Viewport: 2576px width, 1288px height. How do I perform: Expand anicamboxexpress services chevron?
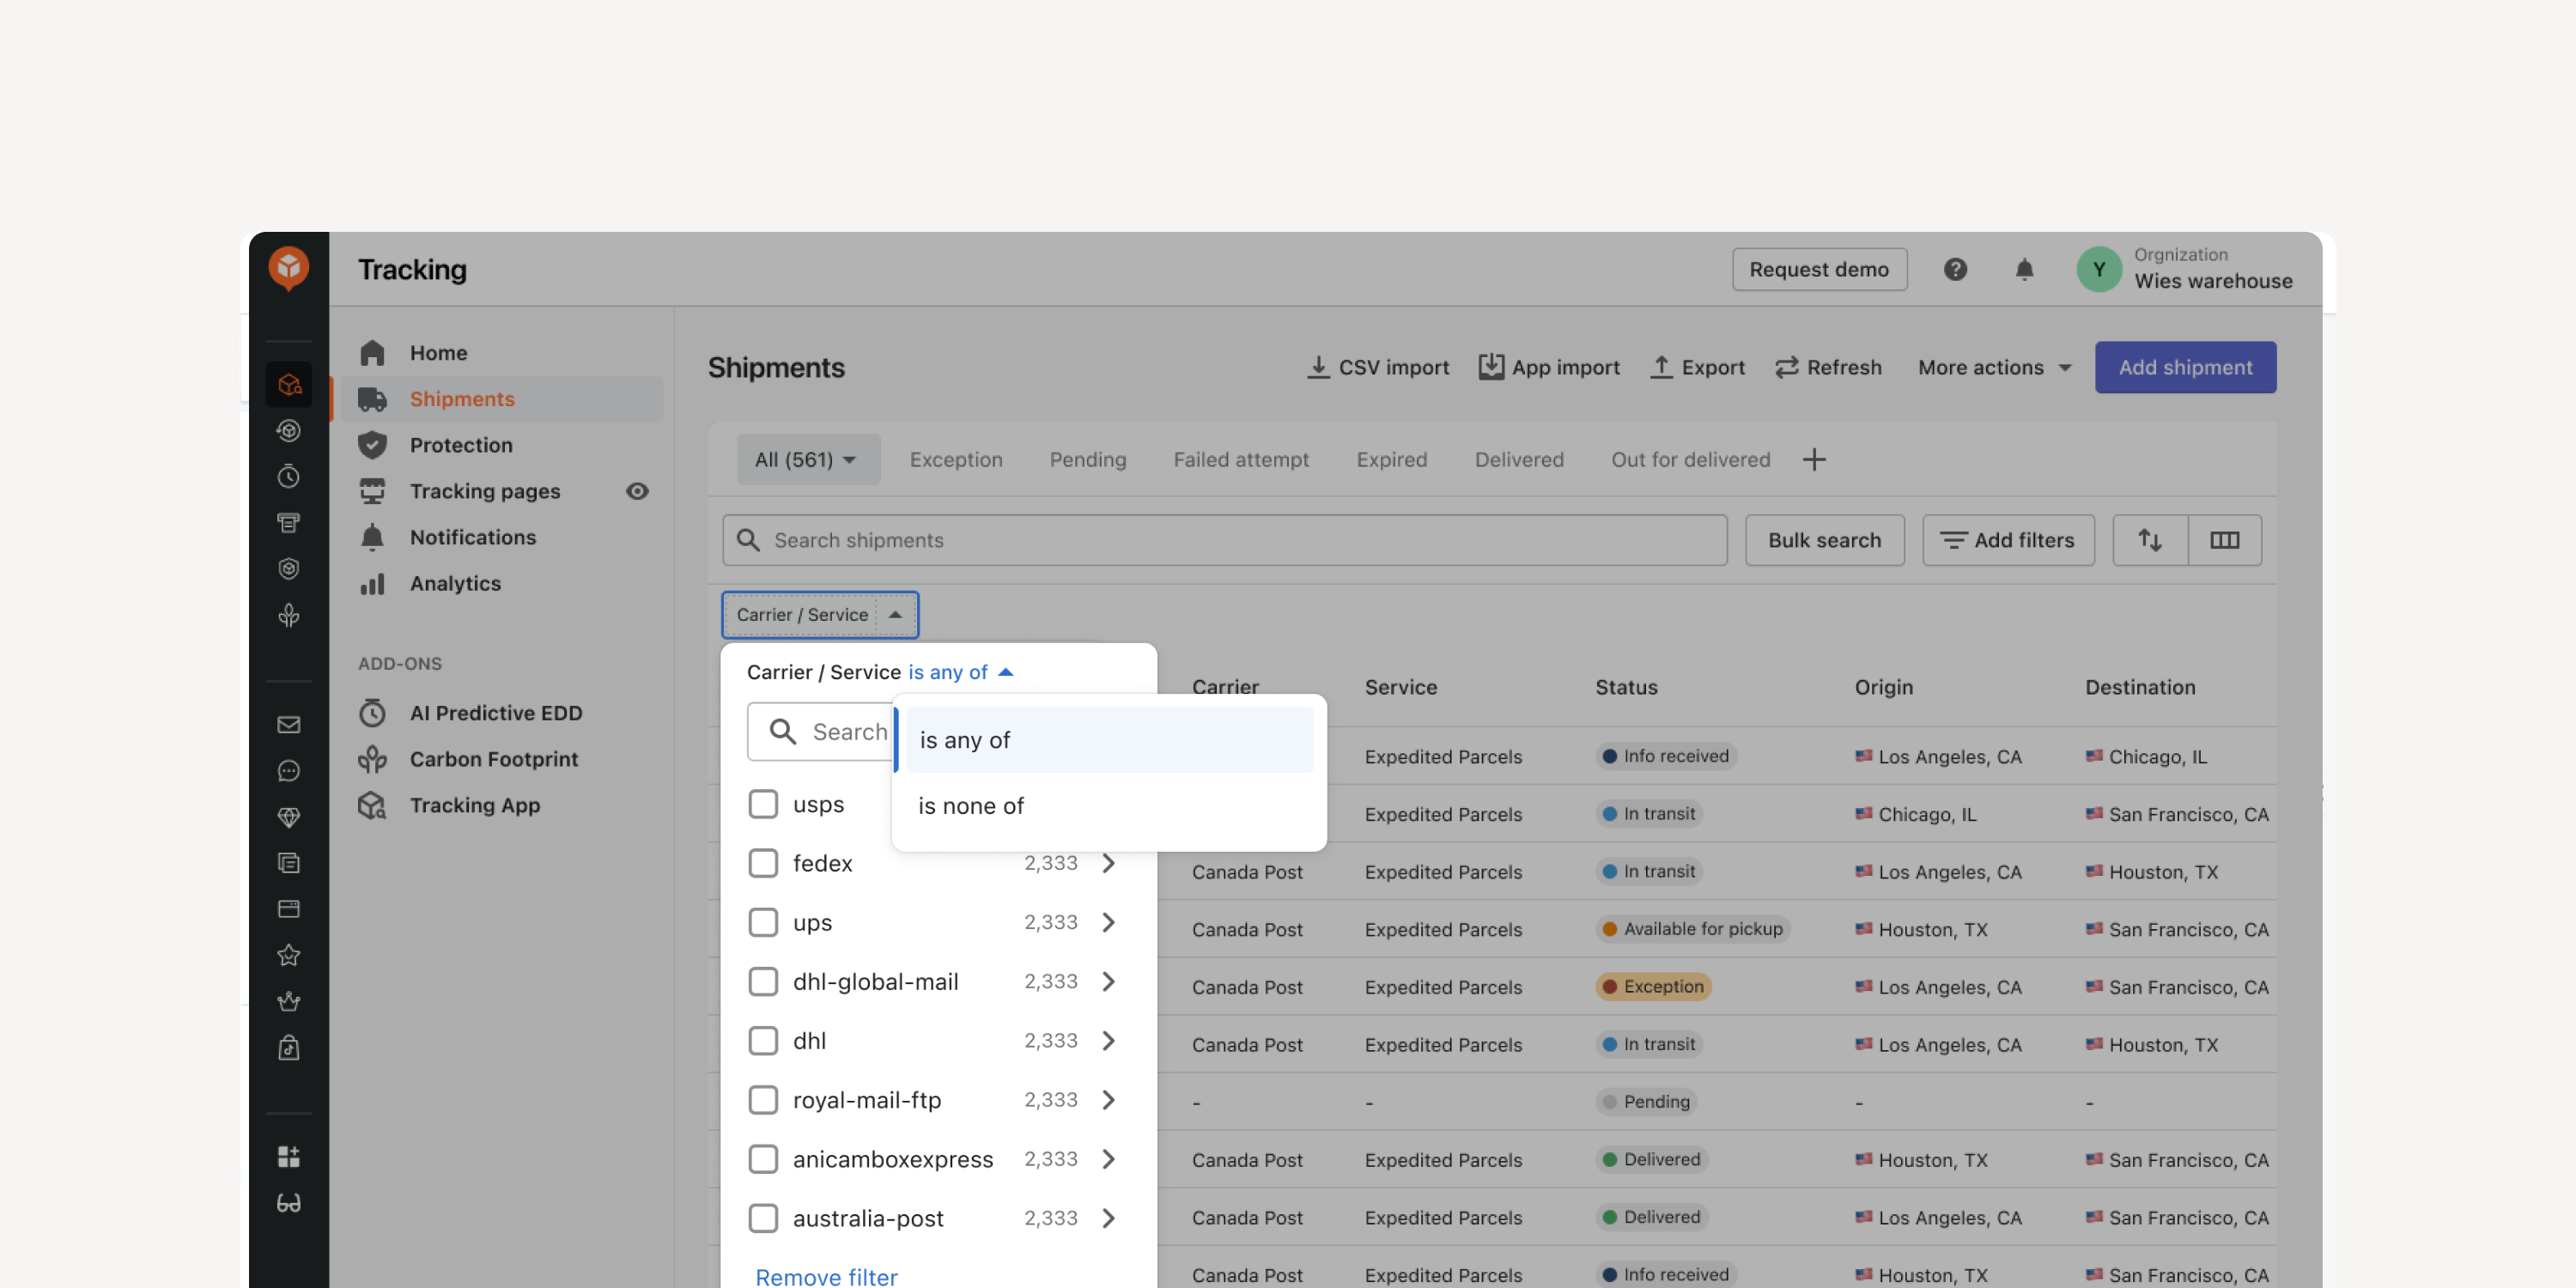(1108, 1159)
